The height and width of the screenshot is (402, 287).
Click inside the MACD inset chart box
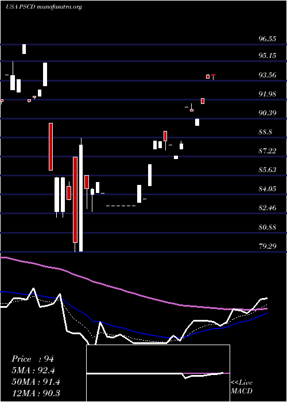pyautogui.click(x=158, y=373)
